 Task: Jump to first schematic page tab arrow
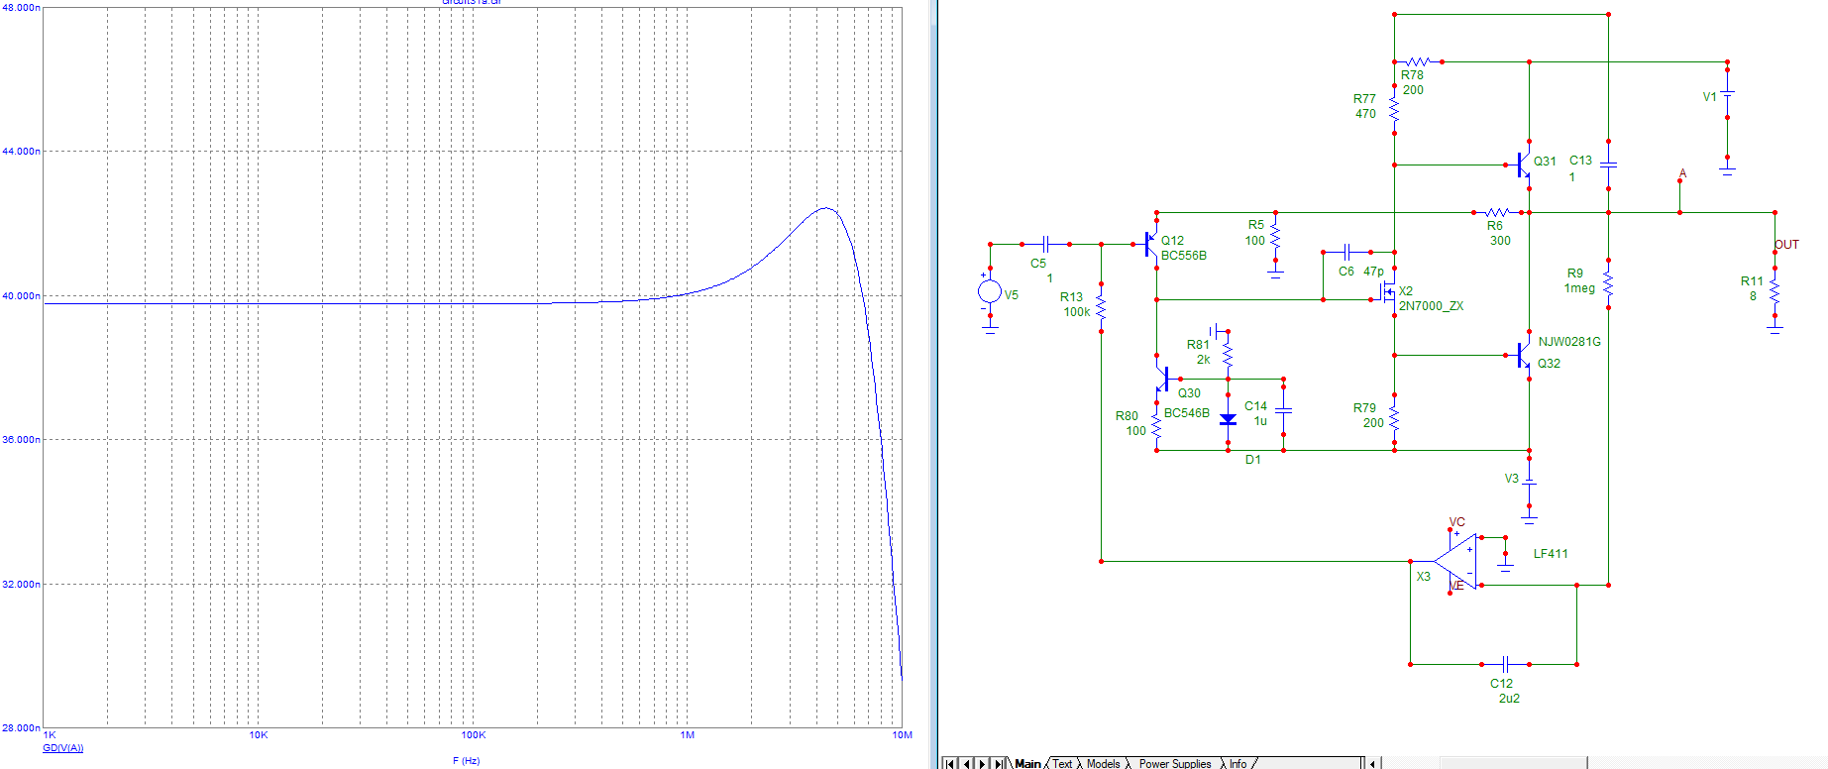(949, 763)
